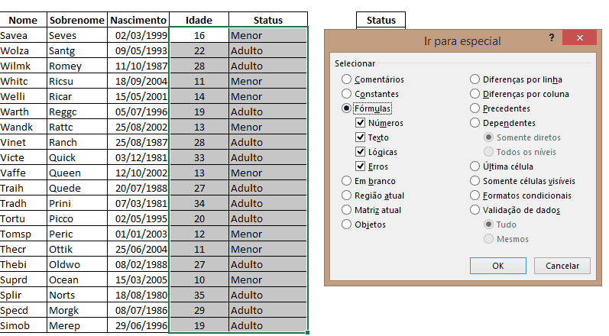Click the Cancelar button

[562, 266]
